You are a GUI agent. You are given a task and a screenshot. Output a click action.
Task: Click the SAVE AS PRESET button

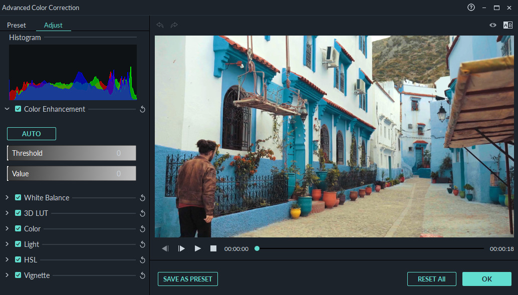(x=187, y=279)
